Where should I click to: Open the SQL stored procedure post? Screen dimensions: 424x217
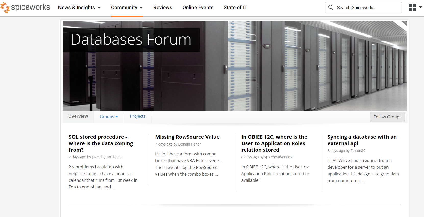click(101, 143)
